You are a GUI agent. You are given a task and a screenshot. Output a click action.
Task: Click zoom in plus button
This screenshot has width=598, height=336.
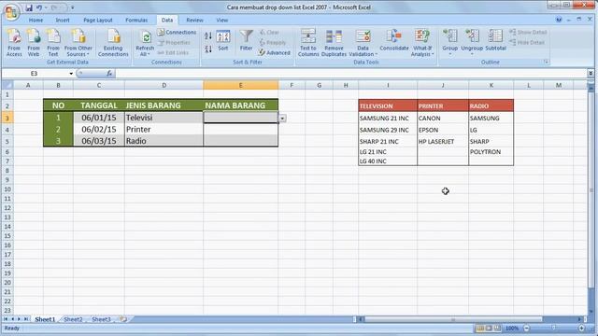pos(581,328)
